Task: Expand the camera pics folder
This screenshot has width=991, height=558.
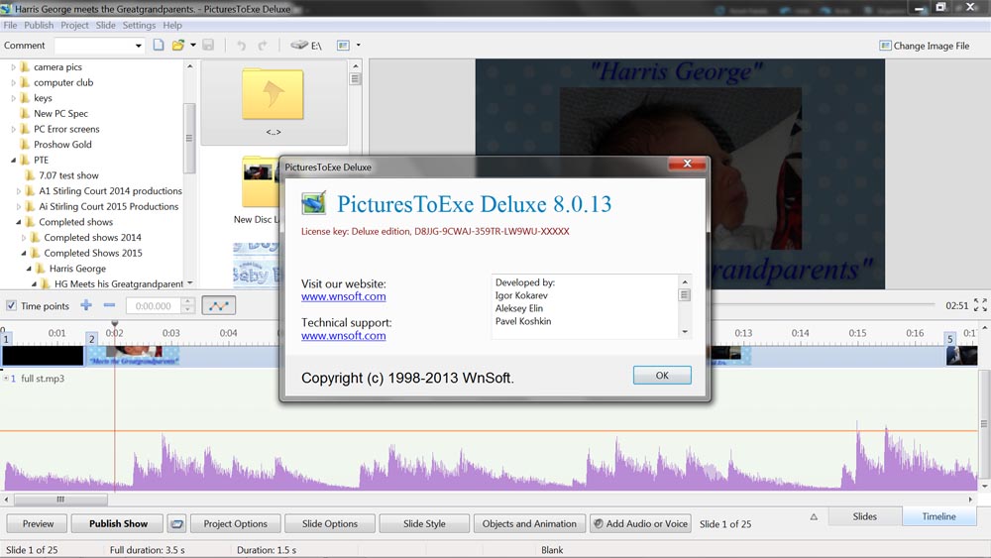Action: (x=13, y=67)
